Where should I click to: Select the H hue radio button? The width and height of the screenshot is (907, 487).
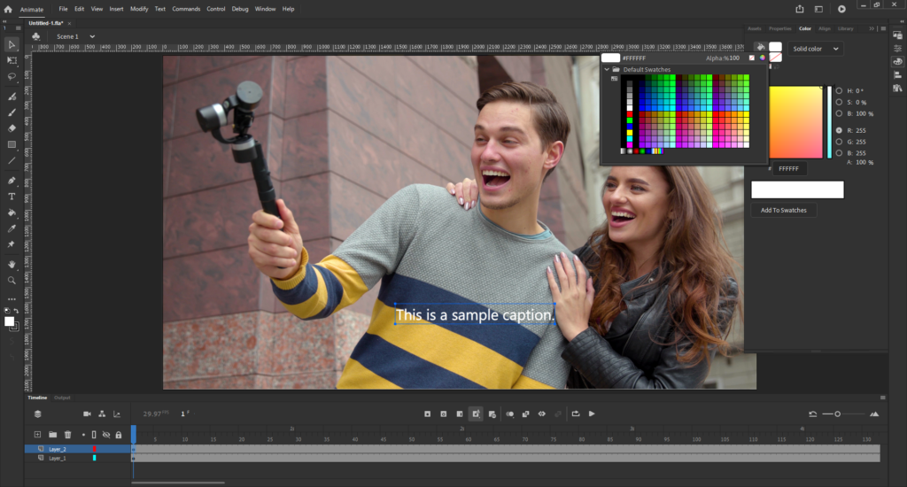point(838,90)
